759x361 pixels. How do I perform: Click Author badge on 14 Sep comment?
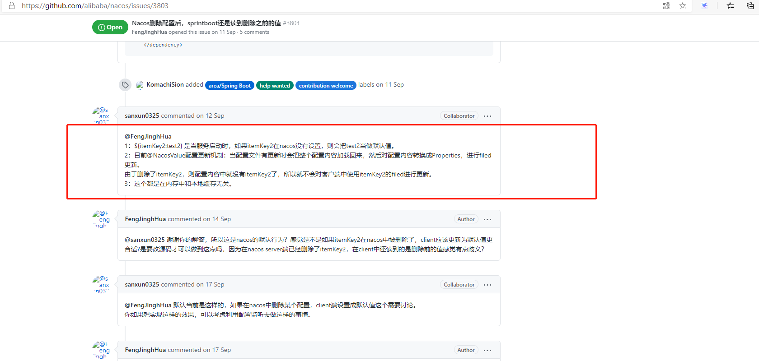pos(466,219)
